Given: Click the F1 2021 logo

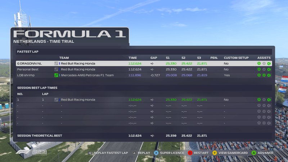Looking at the screenshot, I should [x=31, y=152].
